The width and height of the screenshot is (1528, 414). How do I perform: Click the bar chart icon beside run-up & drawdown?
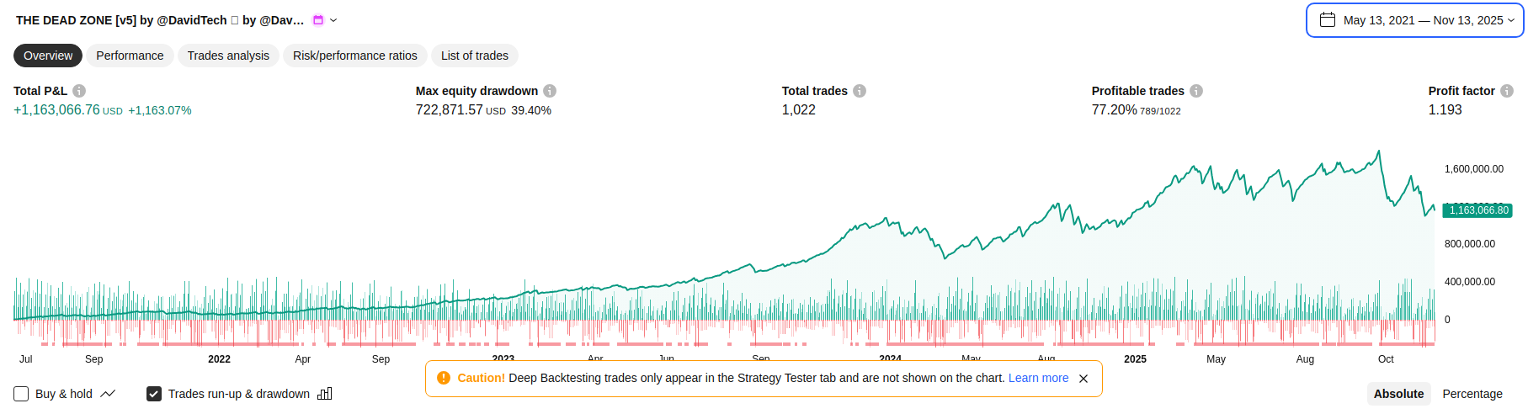point(325,394)
